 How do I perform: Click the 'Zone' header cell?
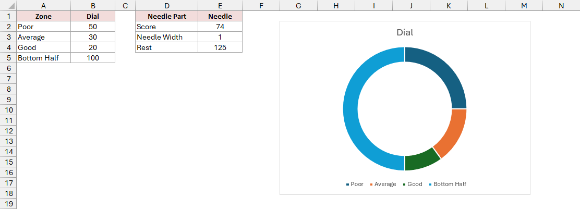pos(44,16)
